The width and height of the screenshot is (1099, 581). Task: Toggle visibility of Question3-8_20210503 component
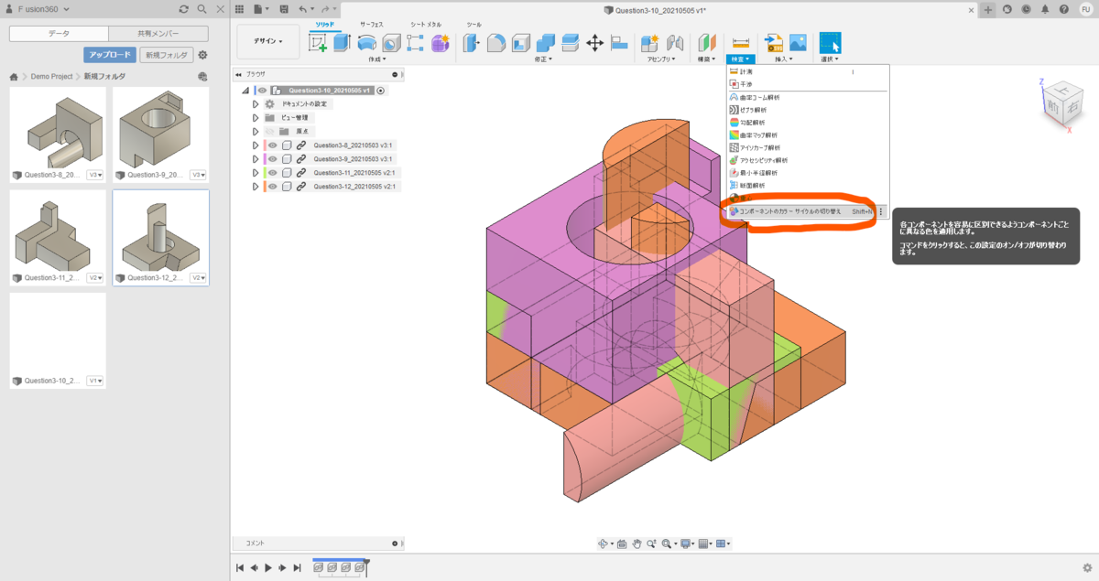click(273, 145)
